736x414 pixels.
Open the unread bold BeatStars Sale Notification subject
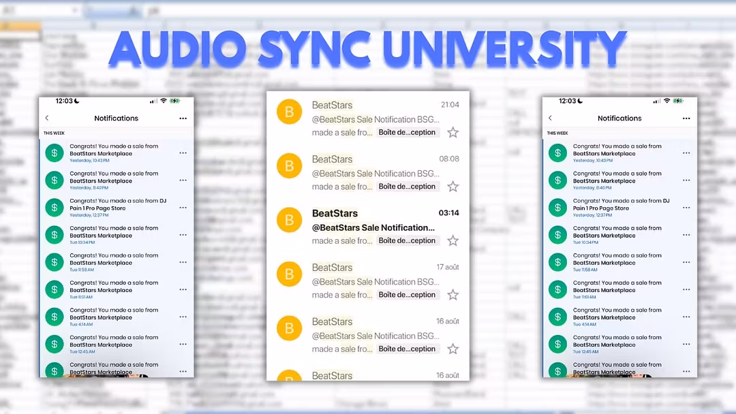373,228
